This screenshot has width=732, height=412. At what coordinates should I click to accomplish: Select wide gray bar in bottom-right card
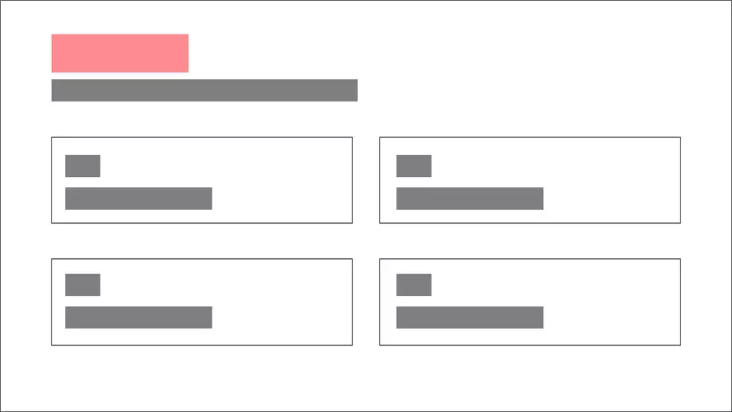pyautogui.click(x=470, y=317)
